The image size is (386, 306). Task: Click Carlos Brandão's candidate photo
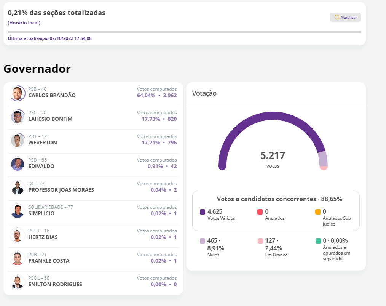(18, 93)
